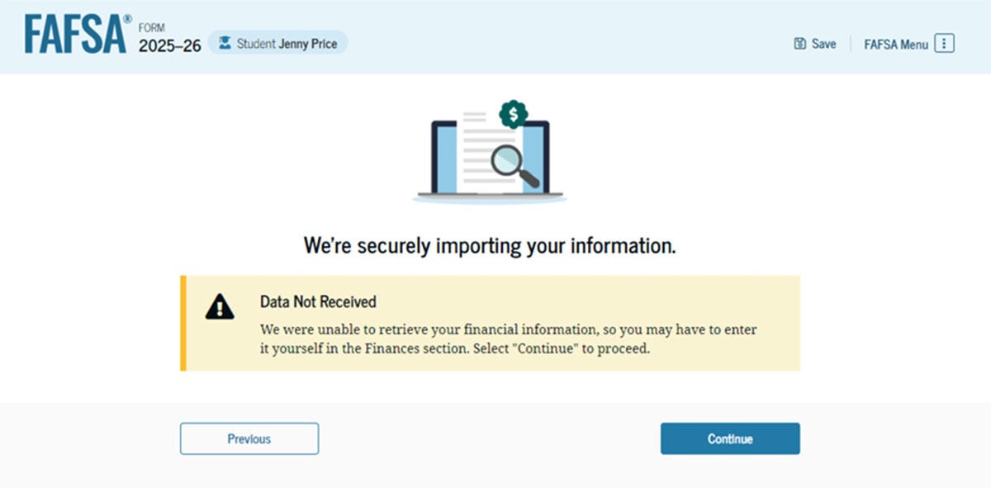
Task: Click the Save text link
Action: 823,44
